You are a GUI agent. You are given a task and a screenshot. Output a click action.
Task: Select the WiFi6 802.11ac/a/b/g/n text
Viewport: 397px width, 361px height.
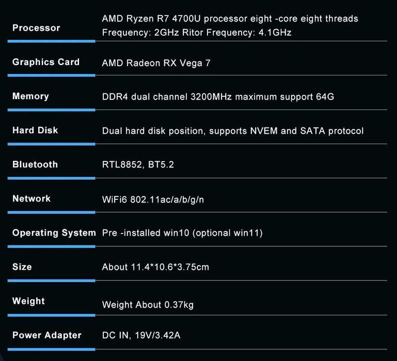click(x=153, y=199)
